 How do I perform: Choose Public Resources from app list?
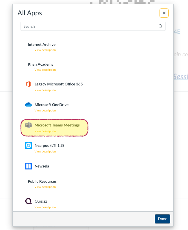click(42, 181)
